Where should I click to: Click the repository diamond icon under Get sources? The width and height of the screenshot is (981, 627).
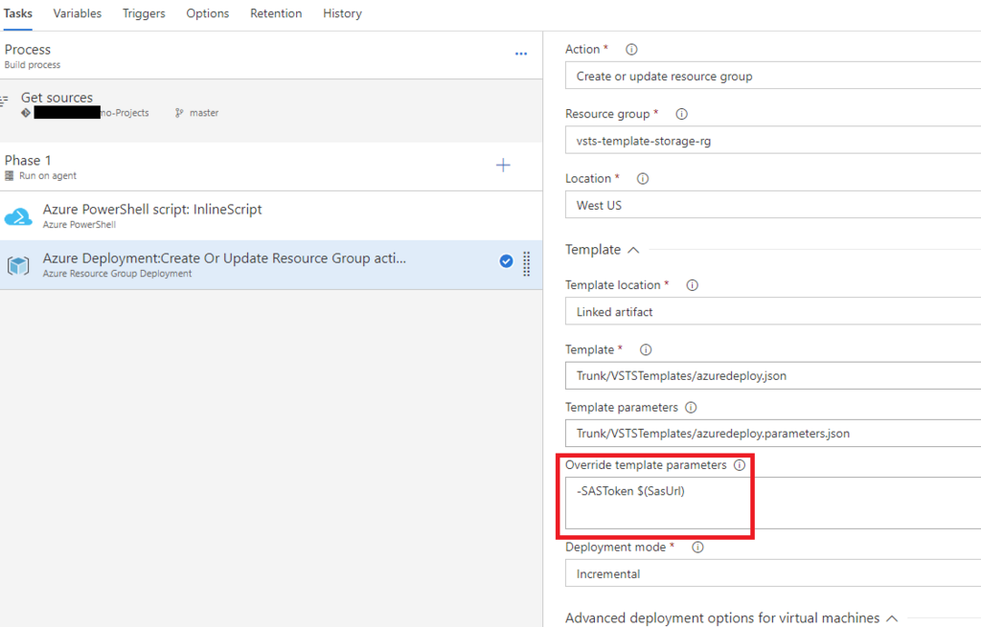click(x=26, y=113)
